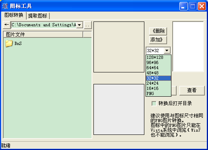Minimize the 图标工具 window
Screen dimensions: 208x150
[183, 6]
